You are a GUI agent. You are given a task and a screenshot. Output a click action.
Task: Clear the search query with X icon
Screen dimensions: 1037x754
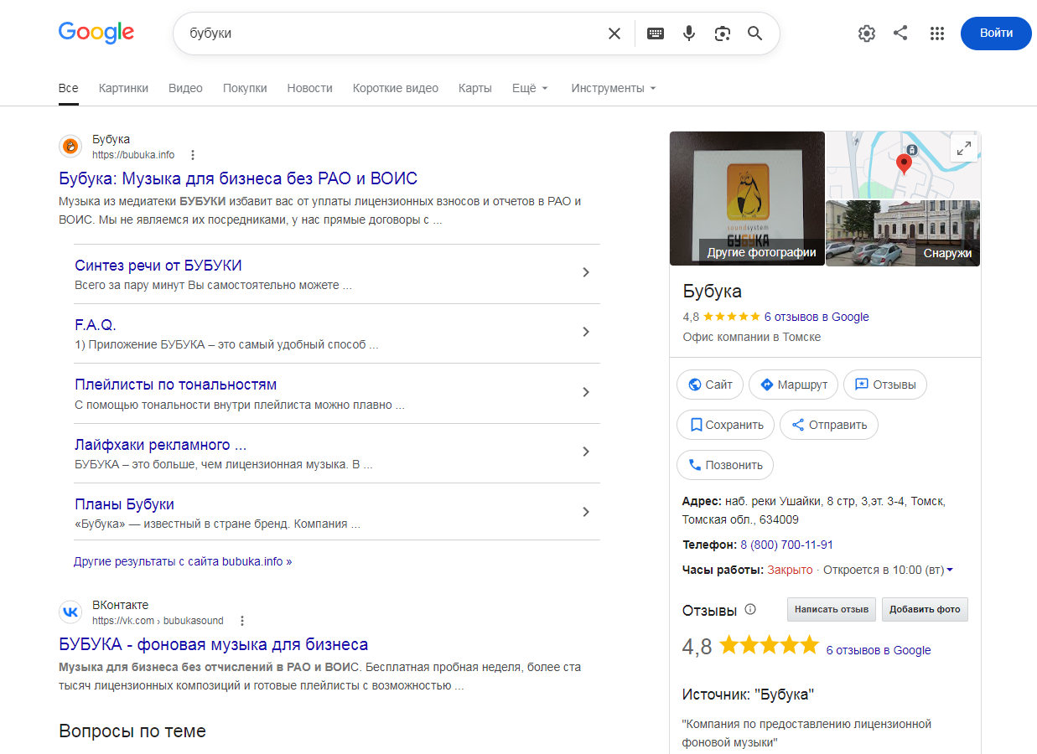[x=614, y=34]
